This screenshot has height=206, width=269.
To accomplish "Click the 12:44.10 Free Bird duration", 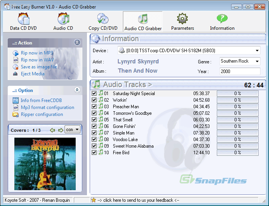I will click(201, 153).
